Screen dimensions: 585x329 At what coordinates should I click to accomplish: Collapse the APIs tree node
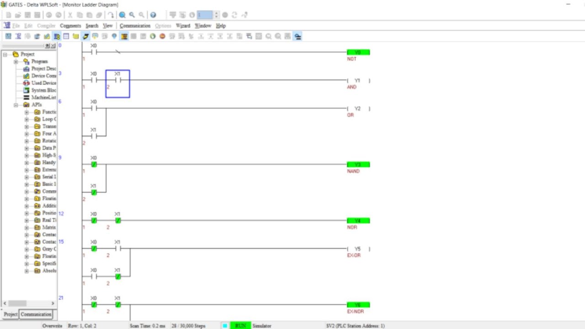click(x=16, y=105)
